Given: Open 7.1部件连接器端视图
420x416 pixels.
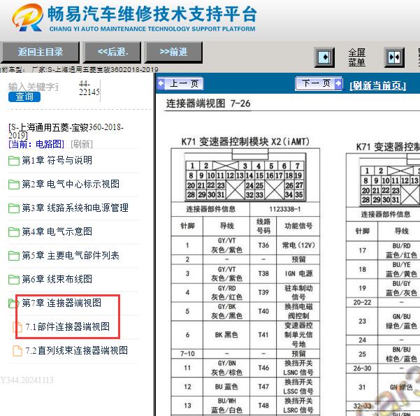Looking at the screenshot, I should click(x=68, y=327).
